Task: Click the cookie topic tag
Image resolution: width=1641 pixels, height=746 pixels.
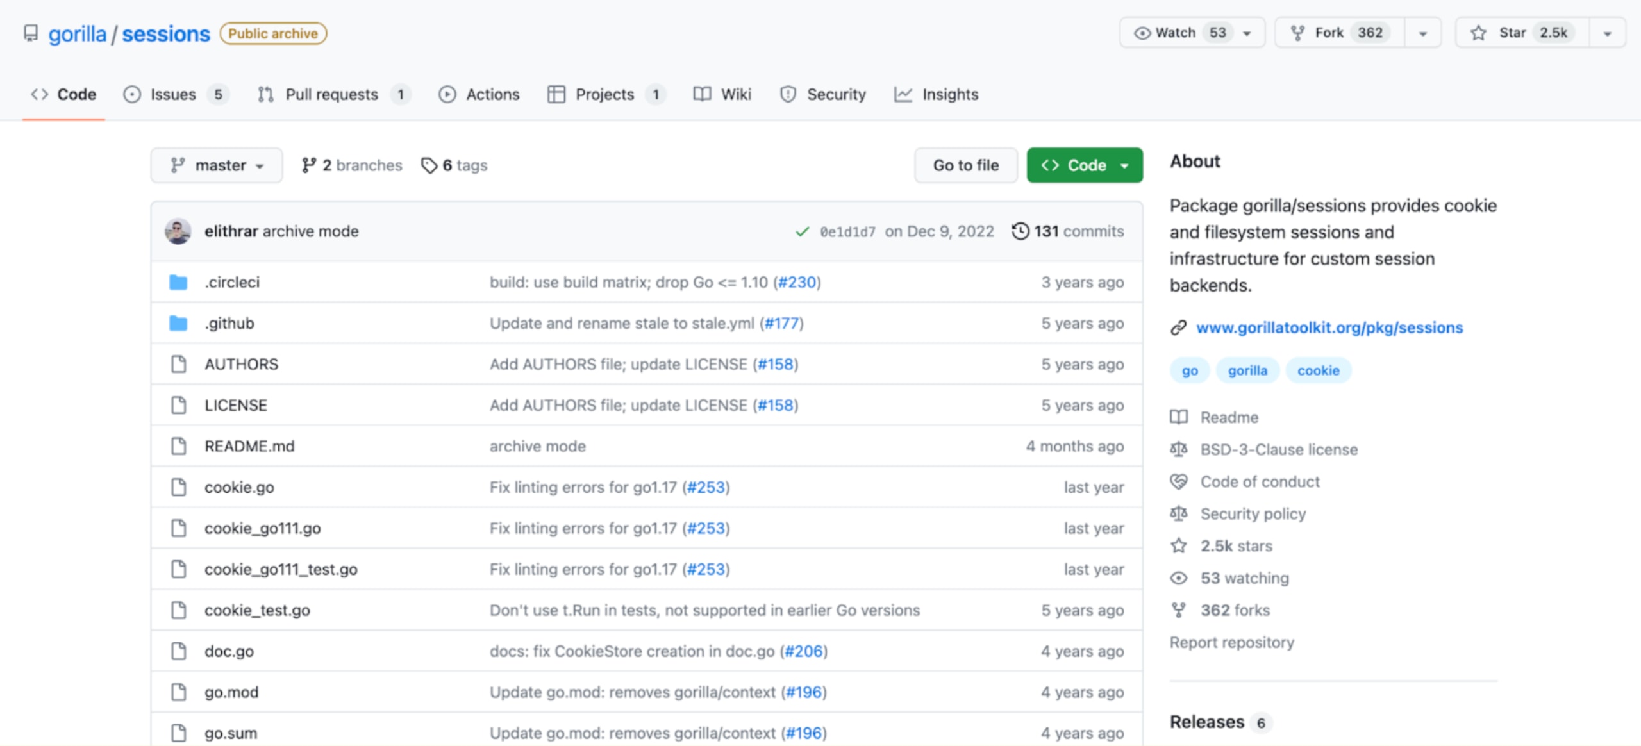Action: point(1318,370)
